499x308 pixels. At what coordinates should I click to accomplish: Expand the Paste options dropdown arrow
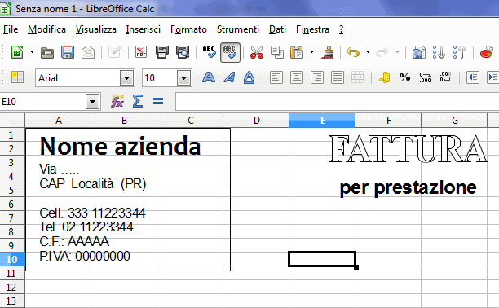pos(311,52)
